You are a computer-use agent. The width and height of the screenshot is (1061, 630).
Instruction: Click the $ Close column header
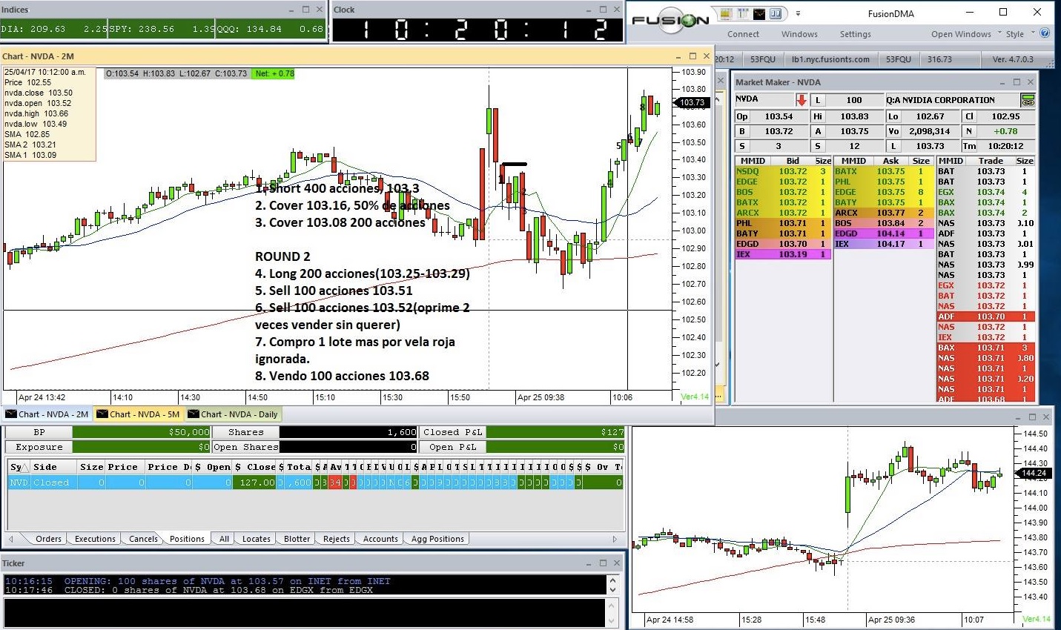click(254, 467)
